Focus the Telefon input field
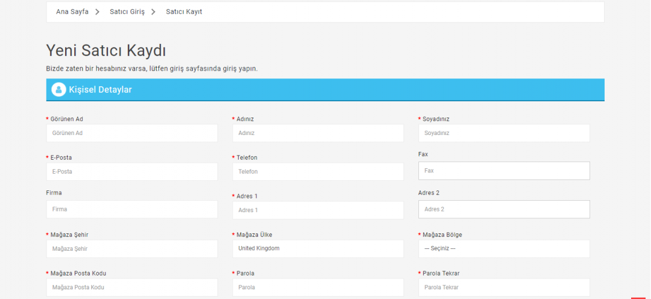 coord(318,172)
